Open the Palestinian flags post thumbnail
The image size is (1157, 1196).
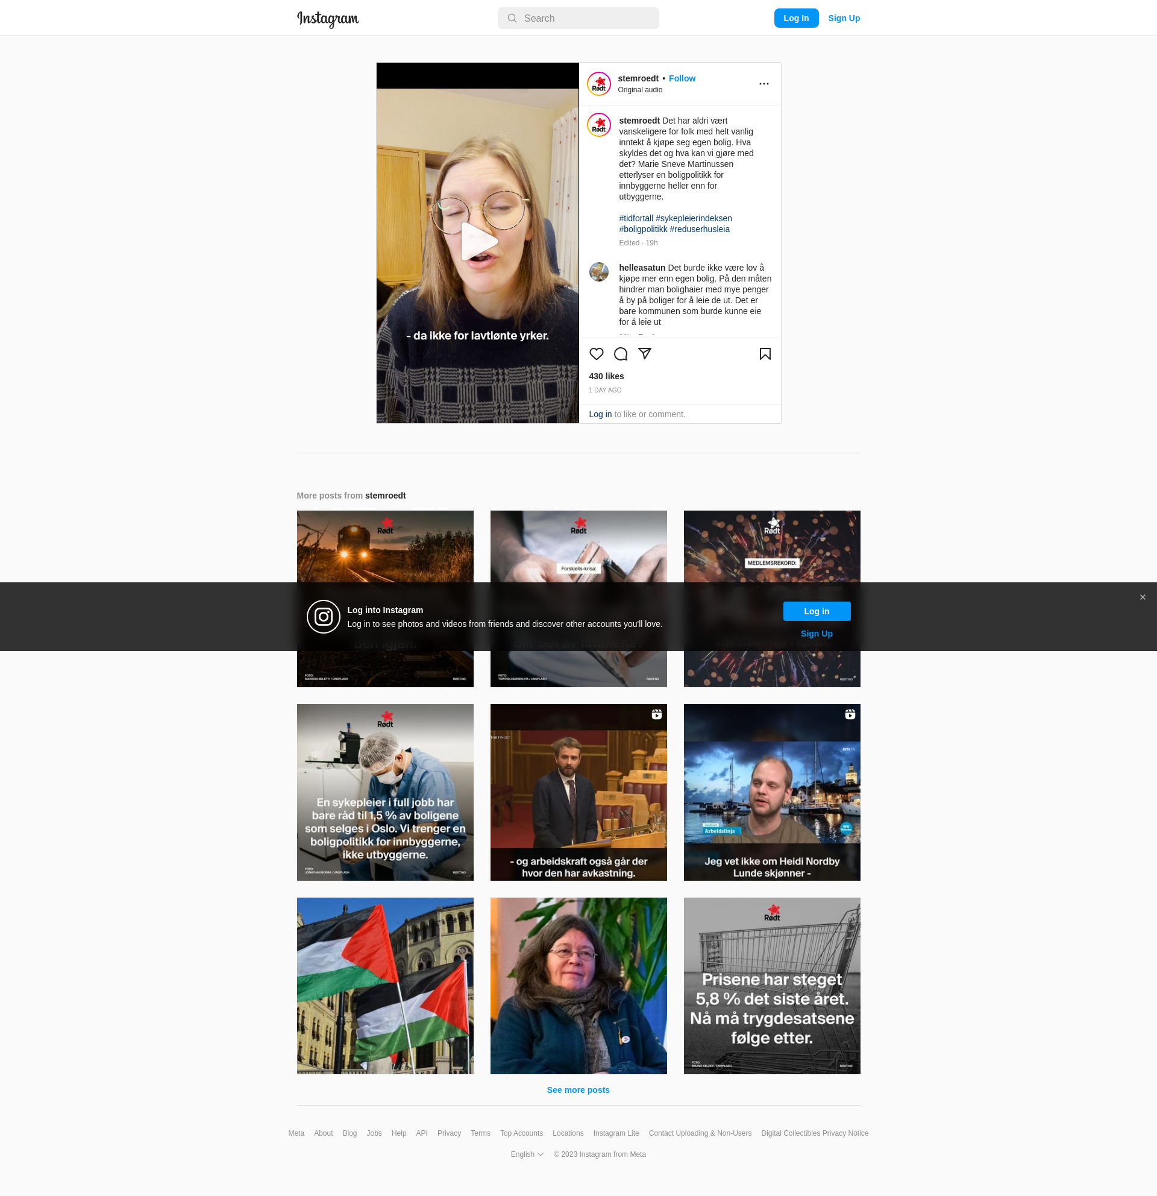(385, 986)
